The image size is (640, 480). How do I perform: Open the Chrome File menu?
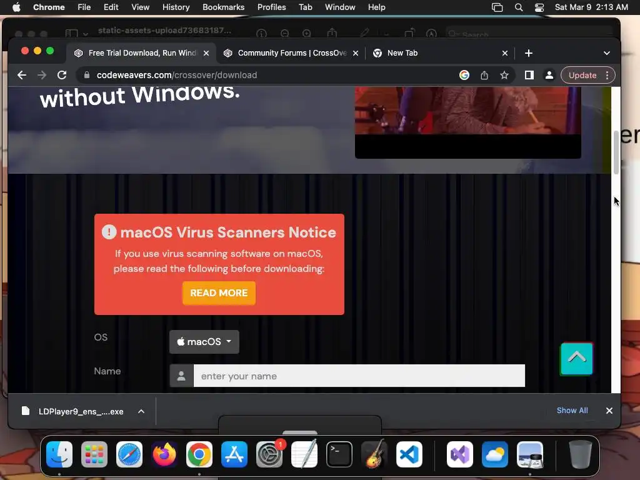coord(84,7)
